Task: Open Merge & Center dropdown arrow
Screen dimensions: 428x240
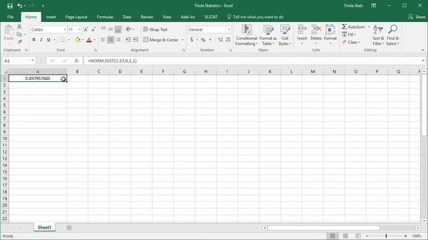Action: click(x=183, y=40)
